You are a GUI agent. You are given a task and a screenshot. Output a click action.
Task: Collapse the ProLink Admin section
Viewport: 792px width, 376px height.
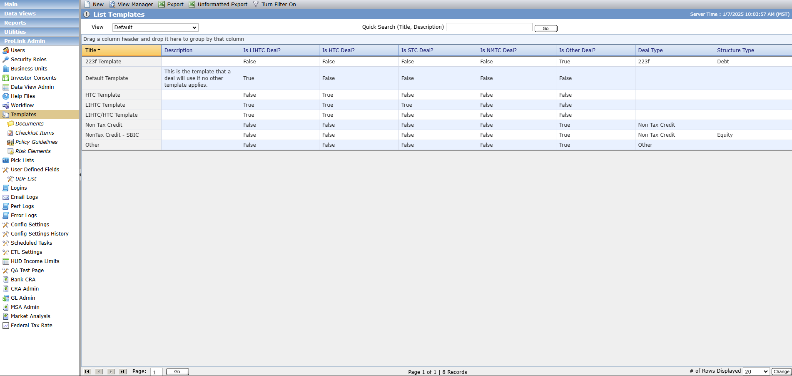point(40,41)
